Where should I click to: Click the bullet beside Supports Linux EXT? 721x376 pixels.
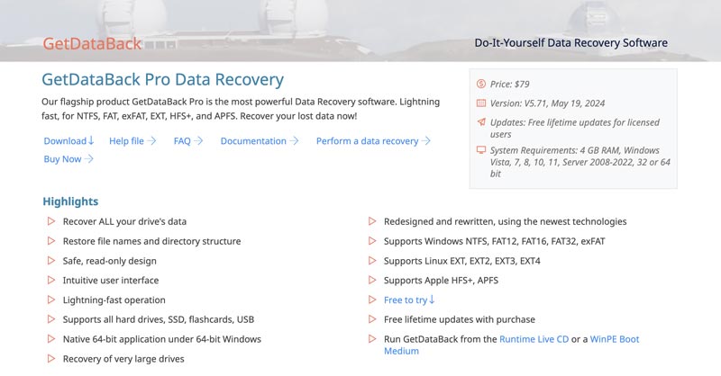tap(372, 260)
